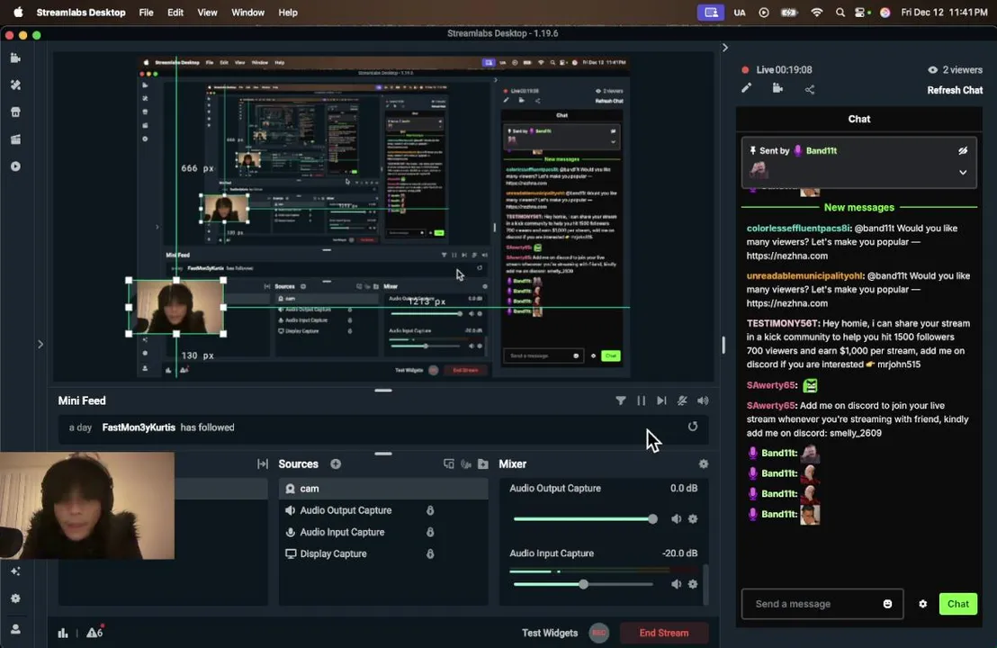Replay the FastMon3yKurtis follow event
This screenshot has height=648, width=997.
pyautogui.click(x=693, y=427)
